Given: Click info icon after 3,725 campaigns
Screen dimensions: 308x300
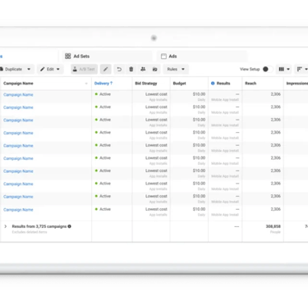Looking at the screenshot, I should [69, 226].
